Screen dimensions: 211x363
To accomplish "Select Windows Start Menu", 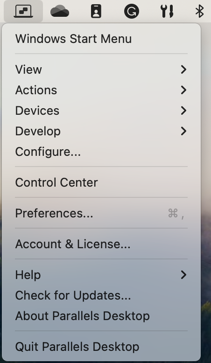I will coord(101,39).
